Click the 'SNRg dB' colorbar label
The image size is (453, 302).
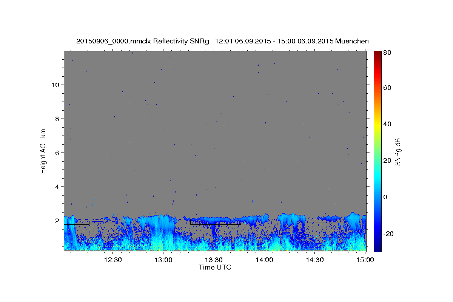coord(398,152)
